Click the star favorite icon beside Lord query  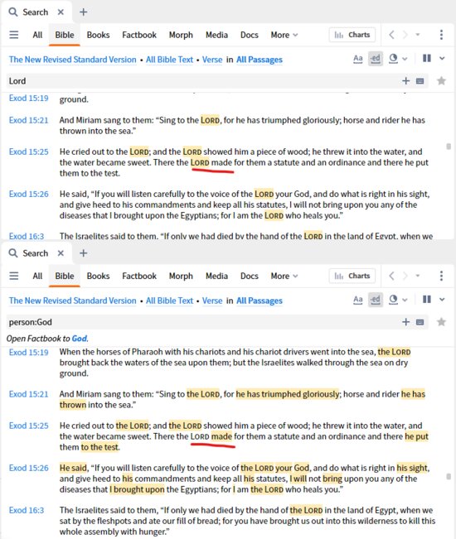tap(441, 81)
